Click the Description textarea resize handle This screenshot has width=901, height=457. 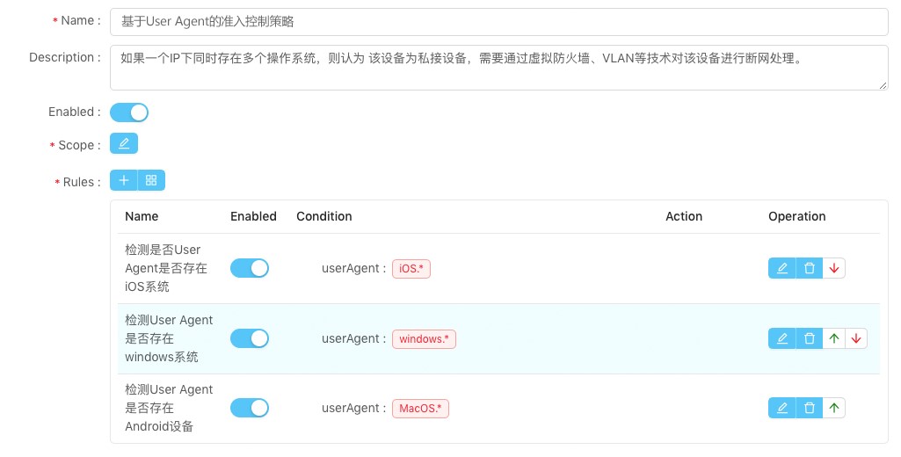883,85
